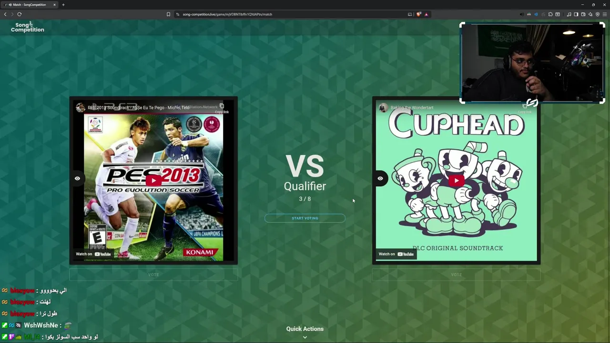
Task: Play the PES 2013 soundtrack video
Action: click(153, 181)
